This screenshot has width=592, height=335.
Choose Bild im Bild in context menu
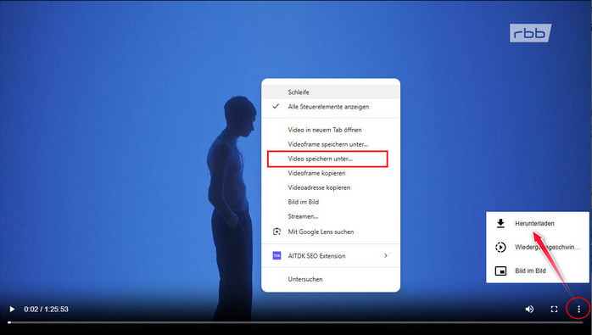331,202
